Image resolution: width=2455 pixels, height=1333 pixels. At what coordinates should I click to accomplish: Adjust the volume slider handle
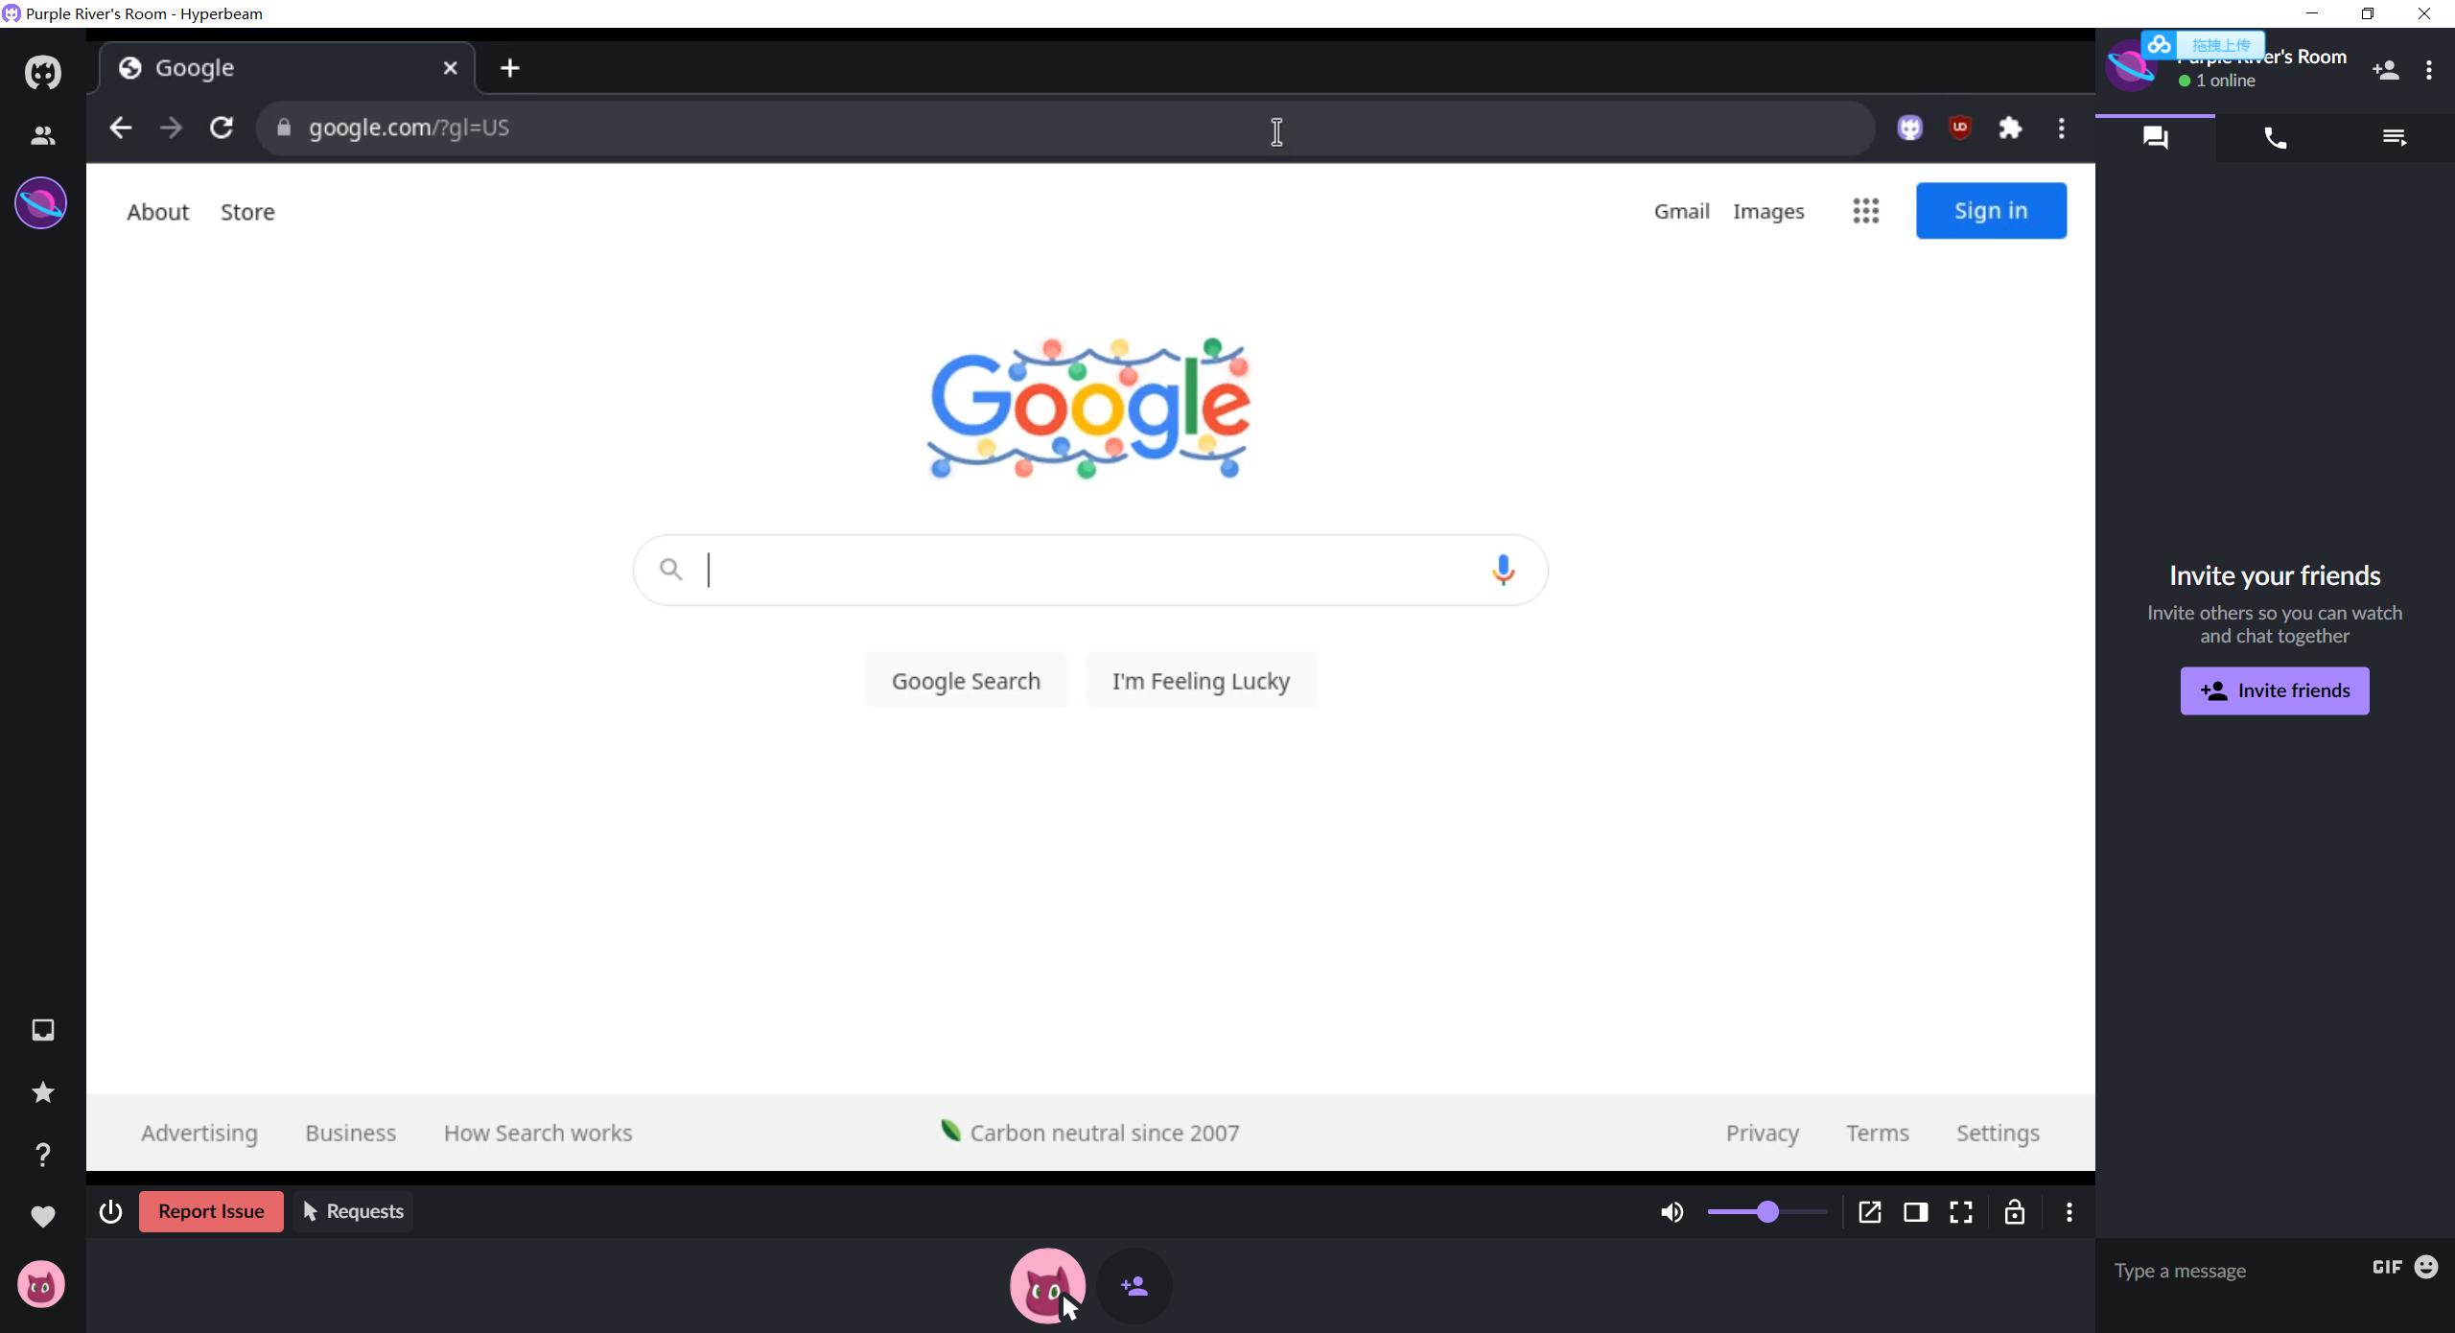tap(1767, 1212)
